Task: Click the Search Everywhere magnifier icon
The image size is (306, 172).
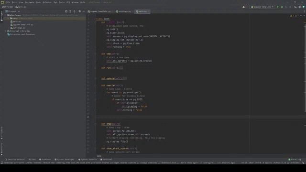Action: point(295,7)
